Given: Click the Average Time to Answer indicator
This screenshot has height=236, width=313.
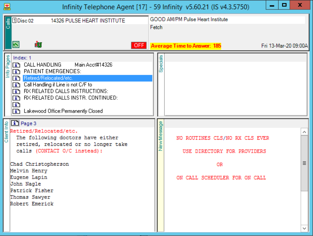Looking at the screenshot, I should click(x=186, y=46).
